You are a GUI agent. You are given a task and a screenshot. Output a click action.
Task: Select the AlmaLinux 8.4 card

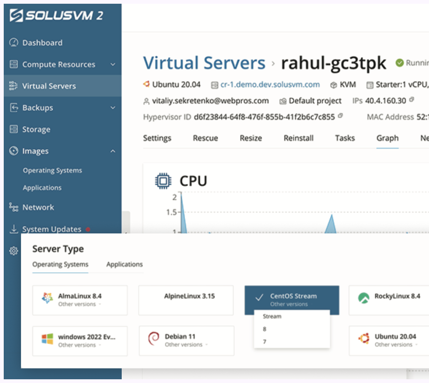80,300
